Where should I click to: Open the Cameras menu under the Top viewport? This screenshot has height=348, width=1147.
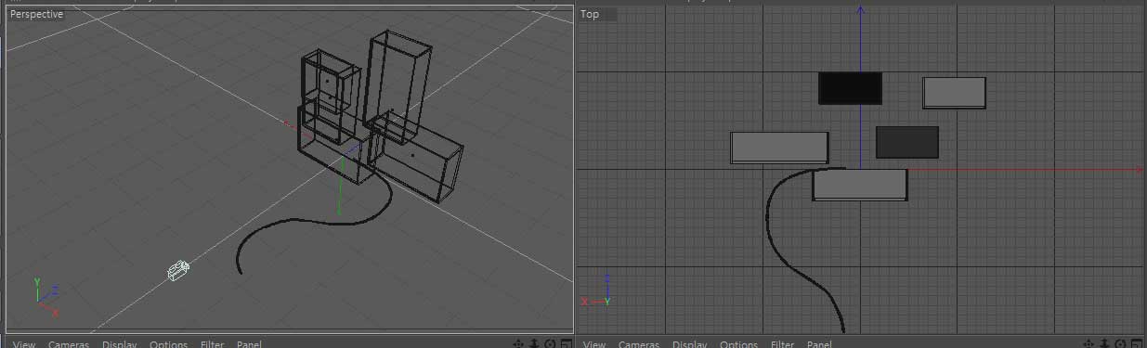[x=638, y=344]
